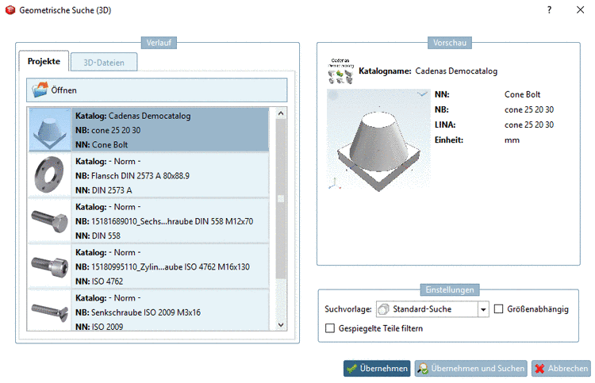The image size is (595, 383).
Task: Enable the Größenabhängig checkbox
Action: (x=499, y=309)
